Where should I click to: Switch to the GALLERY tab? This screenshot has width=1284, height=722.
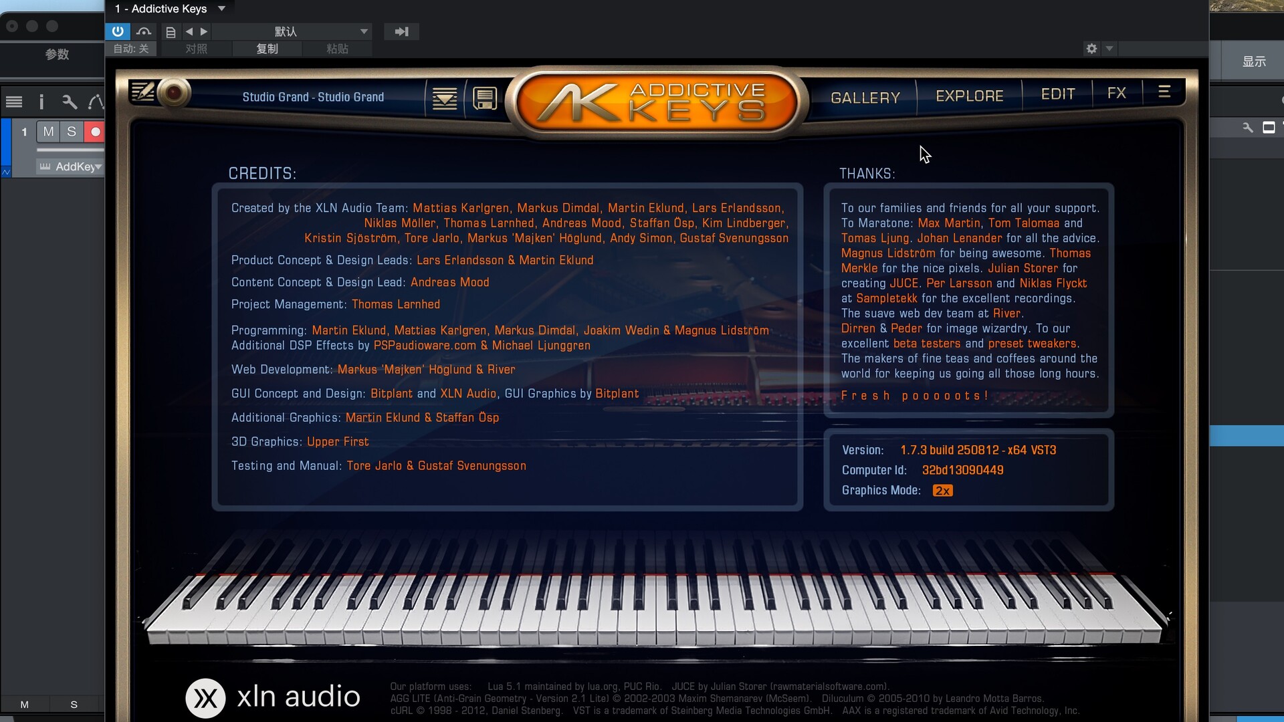pos(865,98)
